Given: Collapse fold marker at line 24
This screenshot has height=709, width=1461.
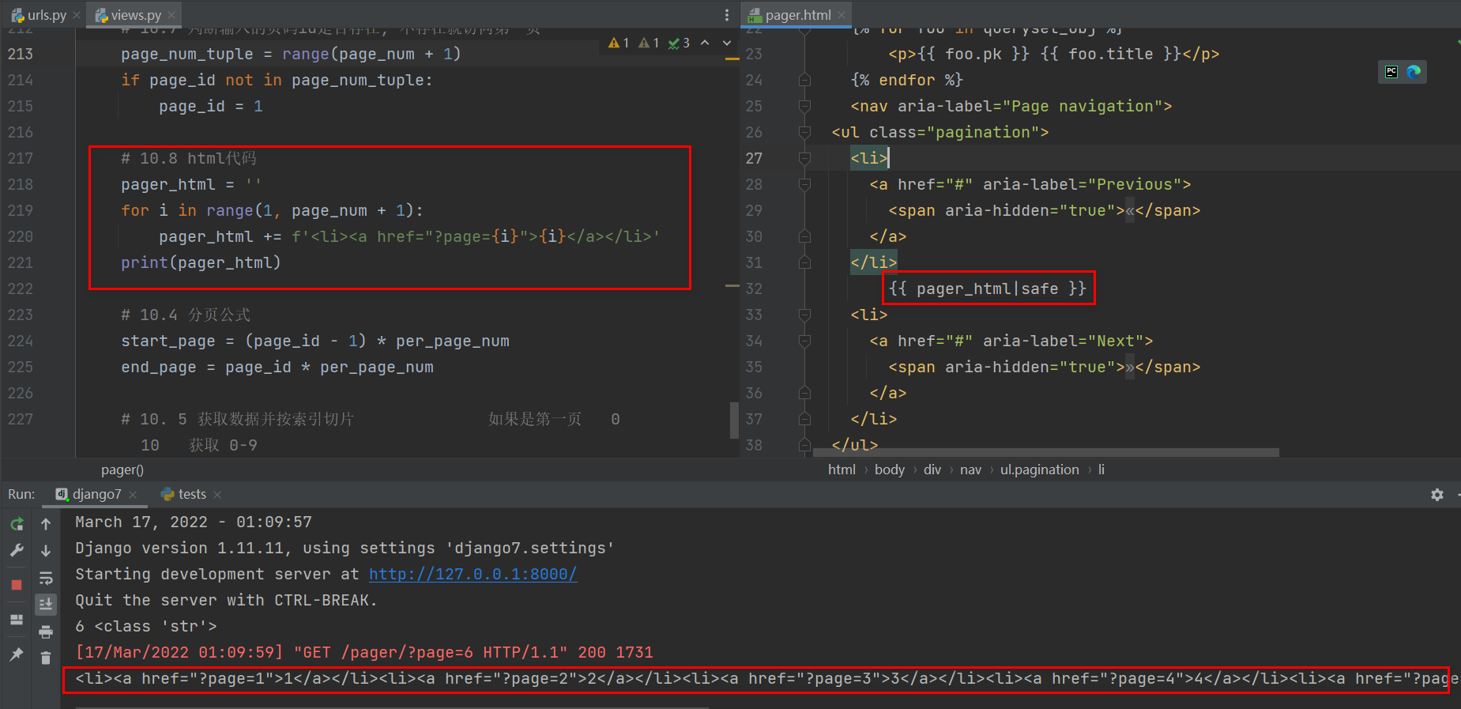Looking at the screenshot, I should point(804,80).
